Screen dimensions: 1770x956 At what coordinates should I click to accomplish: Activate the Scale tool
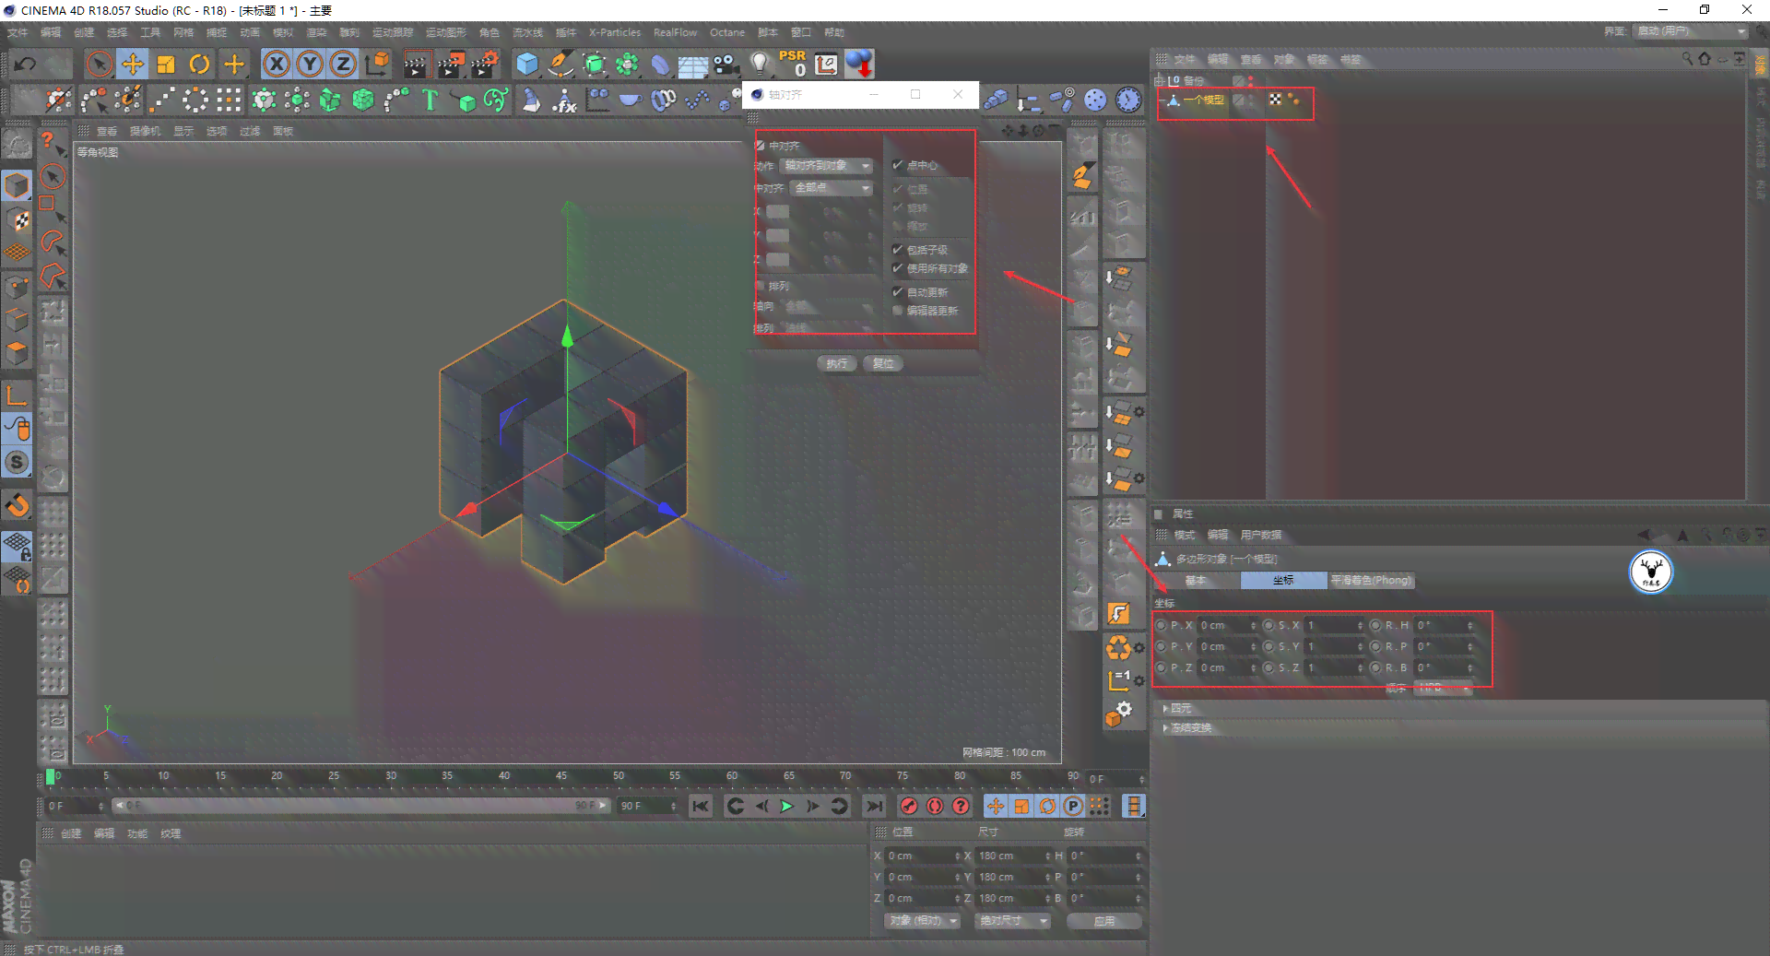(x=166, y=64)
